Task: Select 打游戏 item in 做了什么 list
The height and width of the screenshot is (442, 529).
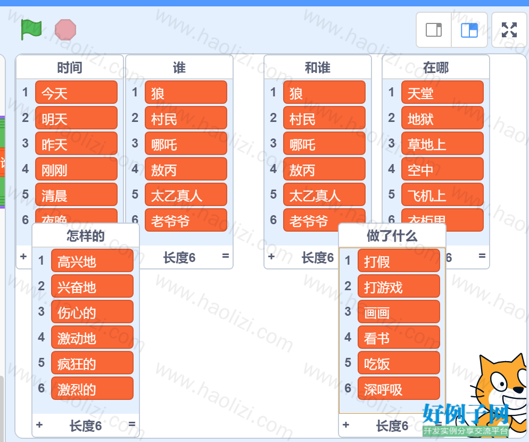Action: [399, 287]
